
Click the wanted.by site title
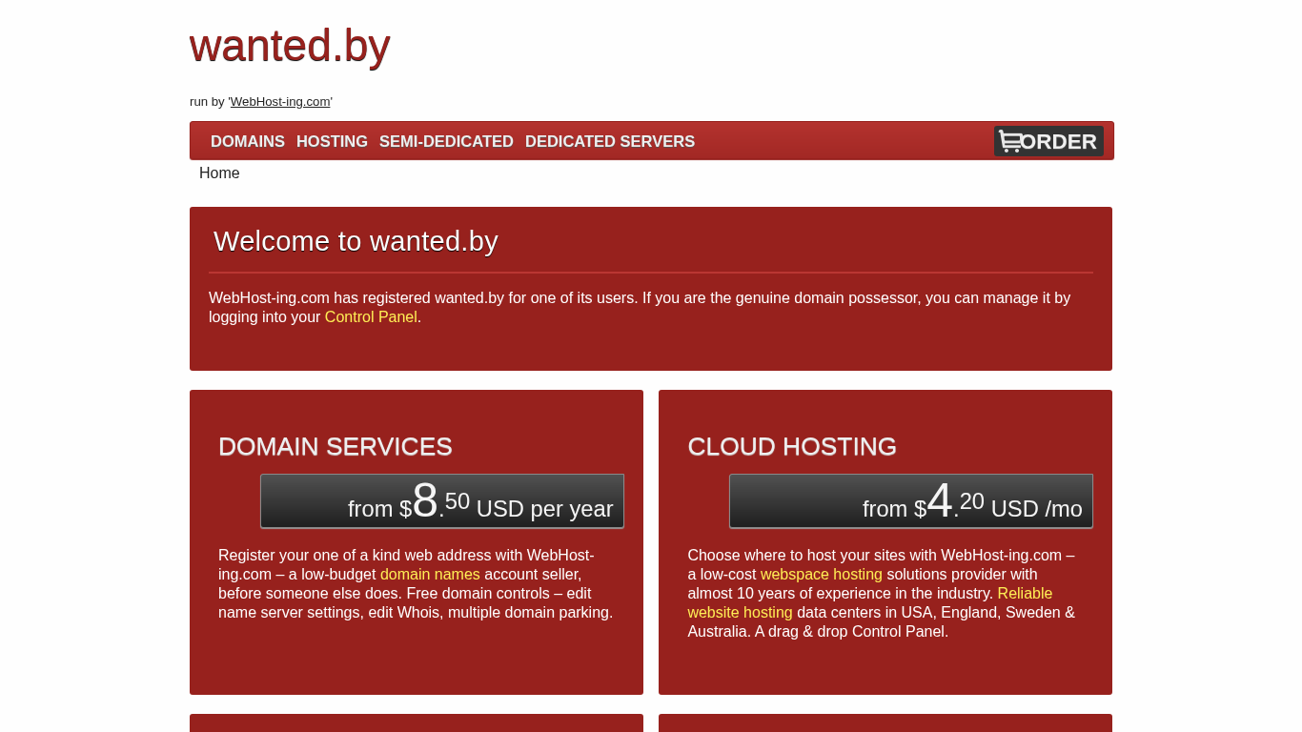[290, 46]
